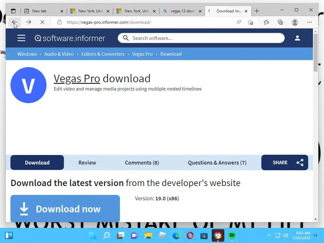Click the Read aloud icon

(x=239, y=22)
